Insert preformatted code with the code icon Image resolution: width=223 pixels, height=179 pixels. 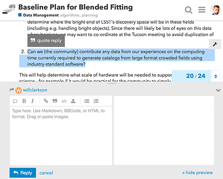64,101
